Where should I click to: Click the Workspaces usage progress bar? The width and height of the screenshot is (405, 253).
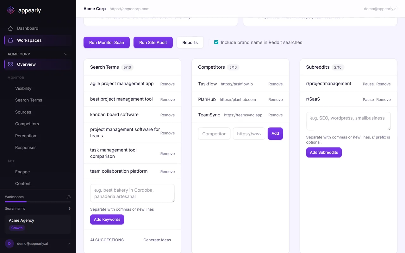[x=38, y=201]
